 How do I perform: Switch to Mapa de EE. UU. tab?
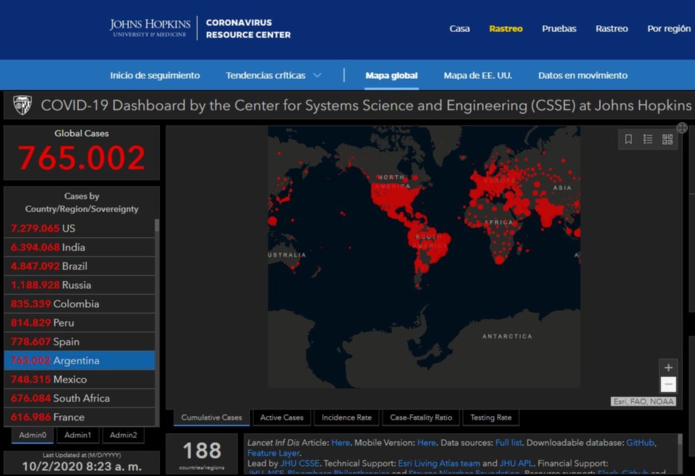(x=478, y=75)
